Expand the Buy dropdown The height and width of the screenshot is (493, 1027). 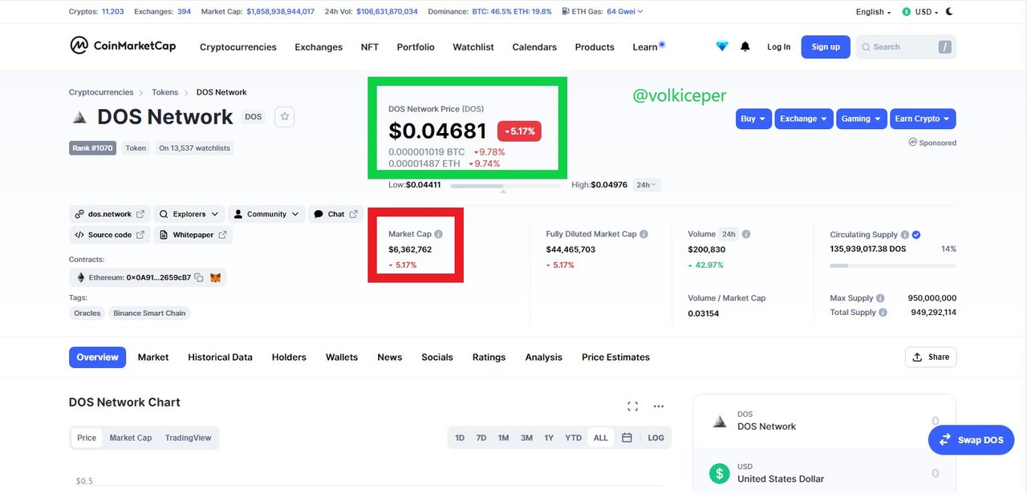coord(753,119)
